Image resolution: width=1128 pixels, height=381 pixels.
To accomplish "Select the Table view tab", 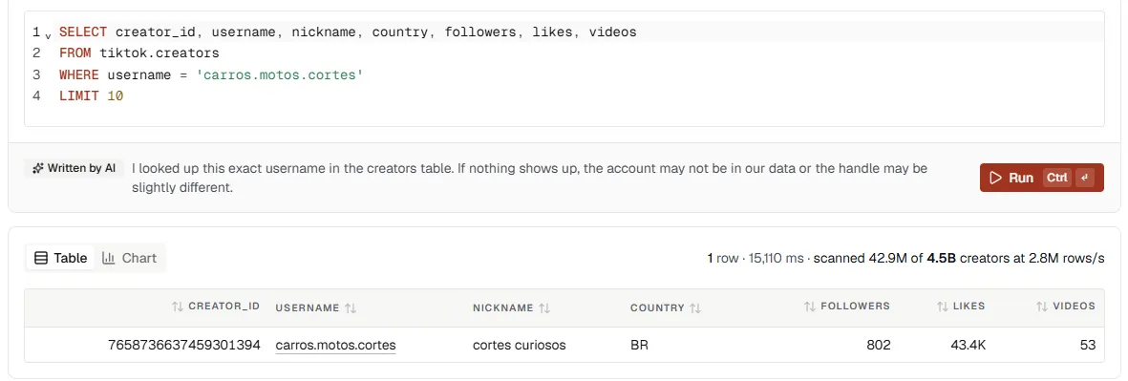I will tap(61, 258).
